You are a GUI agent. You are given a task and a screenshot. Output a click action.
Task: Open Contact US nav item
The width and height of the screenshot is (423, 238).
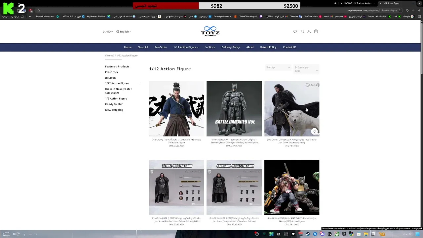289,47
